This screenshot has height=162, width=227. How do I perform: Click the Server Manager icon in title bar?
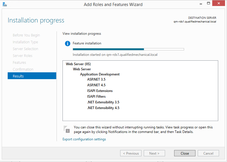click(5, 4)
